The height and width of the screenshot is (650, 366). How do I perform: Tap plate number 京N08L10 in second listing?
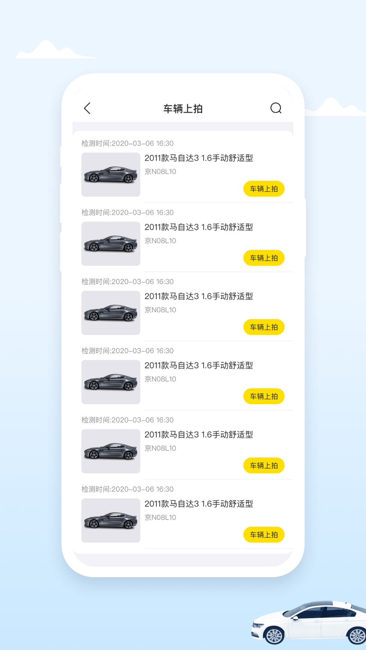(x=160, y=241)
